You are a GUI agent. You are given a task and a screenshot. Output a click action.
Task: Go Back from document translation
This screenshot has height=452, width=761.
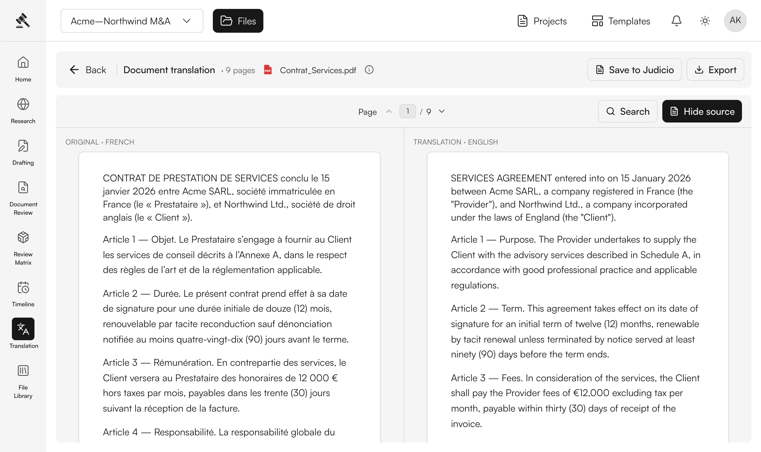pyautogui.click(x=88, y=70)
